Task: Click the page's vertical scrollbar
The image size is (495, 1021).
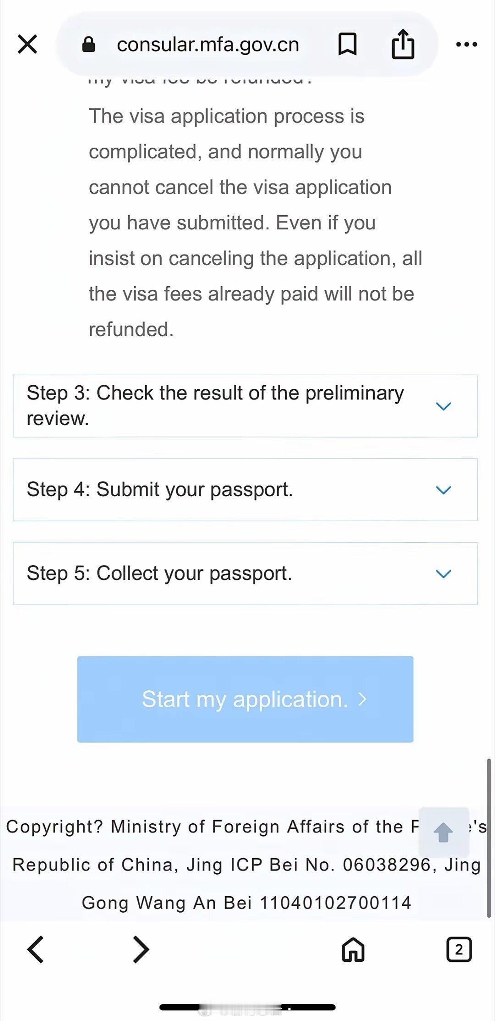Action: (489, 838)
